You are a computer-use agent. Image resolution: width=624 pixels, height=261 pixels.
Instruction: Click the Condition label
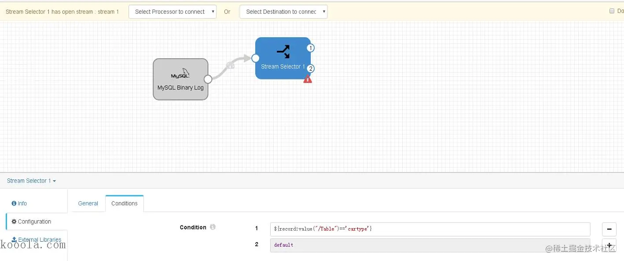pos(193,227)
